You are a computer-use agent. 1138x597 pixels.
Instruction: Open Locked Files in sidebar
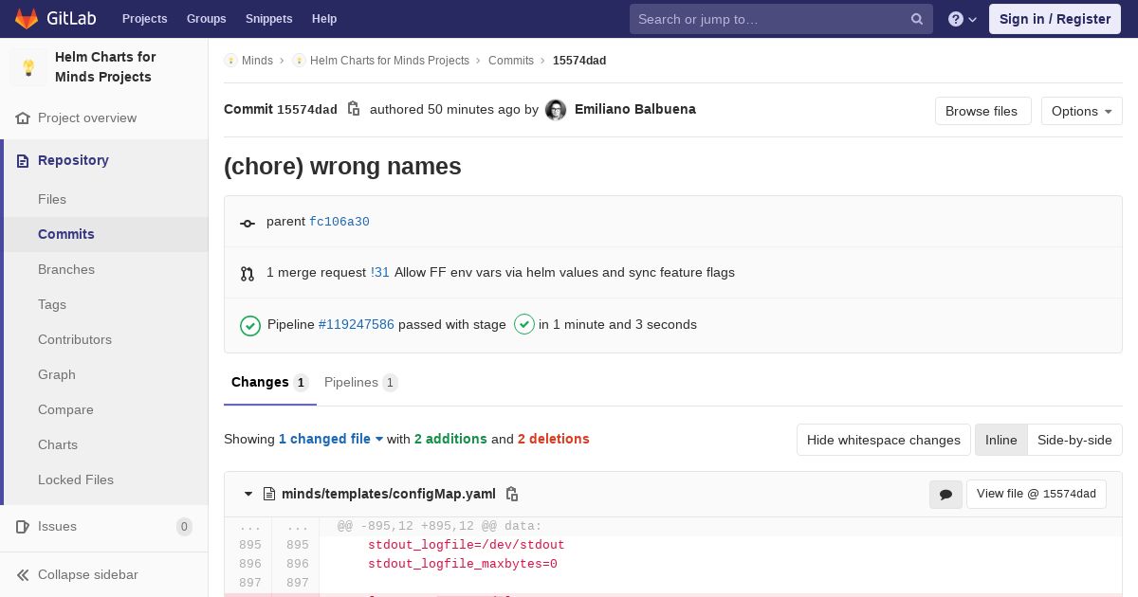tap(76, 480)
